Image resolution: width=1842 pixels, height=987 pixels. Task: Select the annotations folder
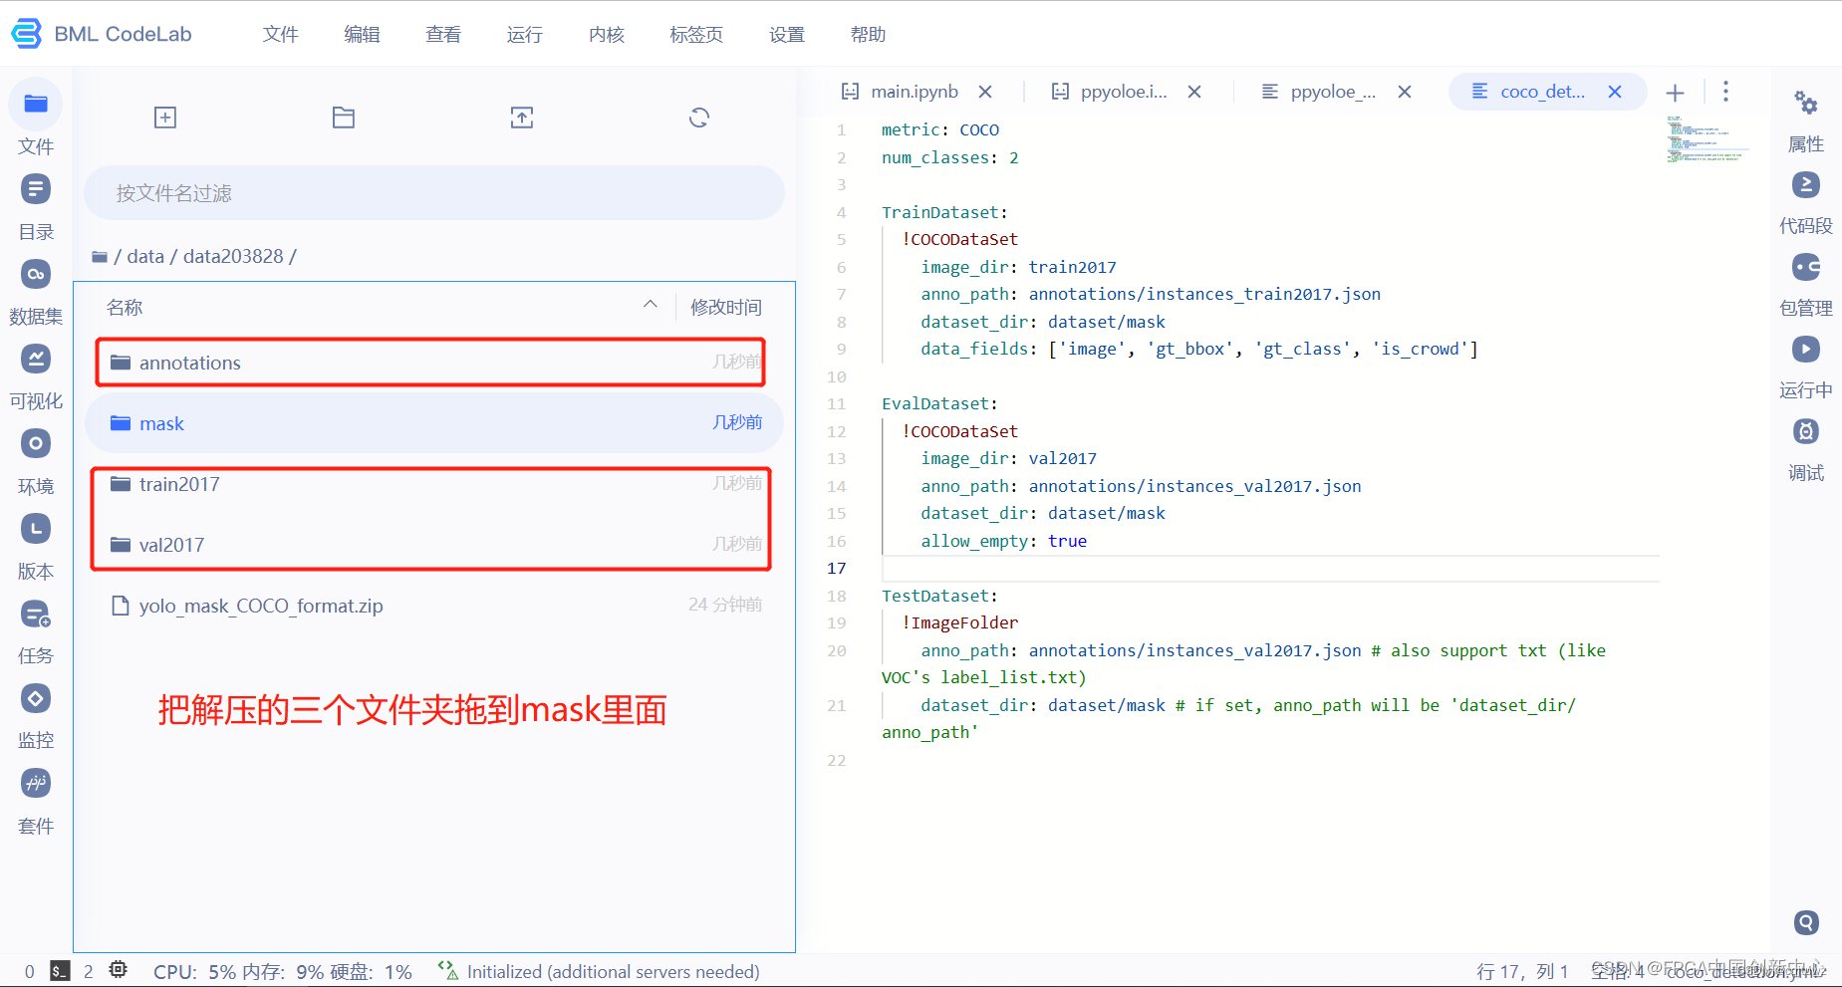pyautogui.click(x=434, y=363)
